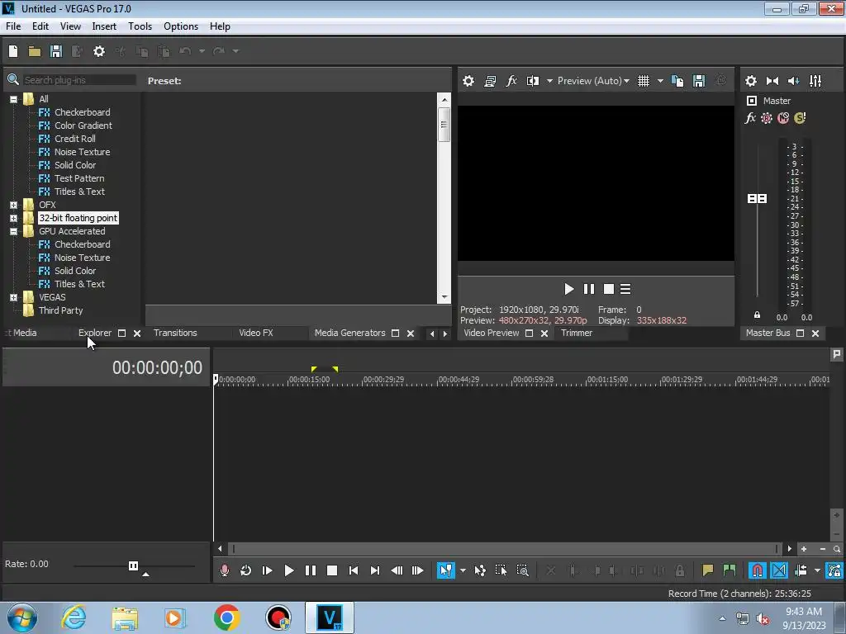Collapse the All folder in plug-in tree
The width and height of the screenshot is (846, 634).
[13, 99]
